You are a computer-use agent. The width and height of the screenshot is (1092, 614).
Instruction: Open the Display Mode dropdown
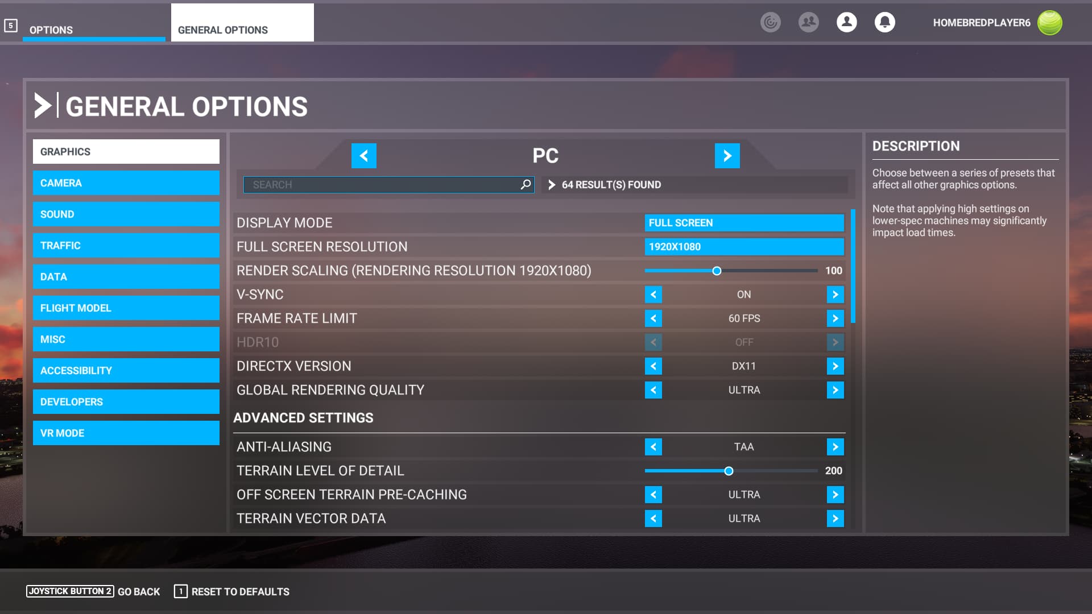coord(744,223)
